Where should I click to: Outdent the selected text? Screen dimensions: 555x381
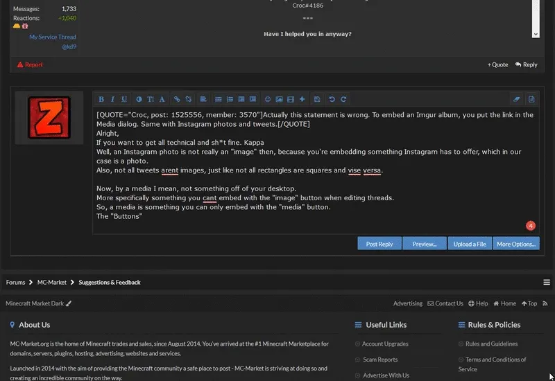coord(241,99)
